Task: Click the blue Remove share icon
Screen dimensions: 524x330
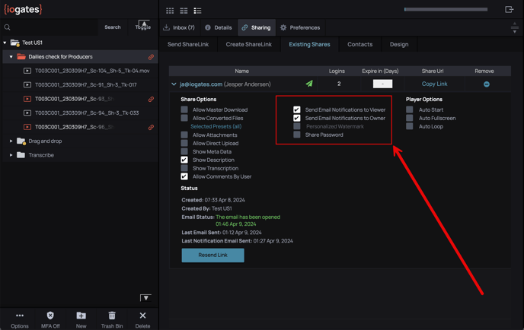Action: click(486, 84)
